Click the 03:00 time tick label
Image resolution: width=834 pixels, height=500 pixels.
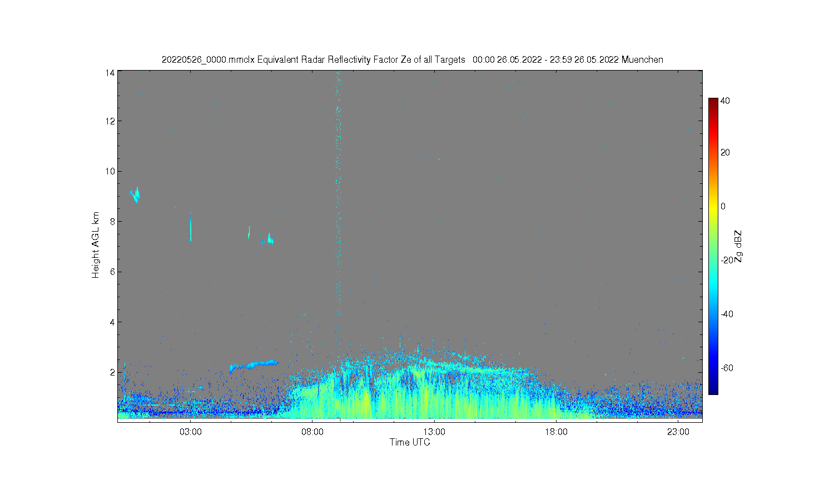191,432
